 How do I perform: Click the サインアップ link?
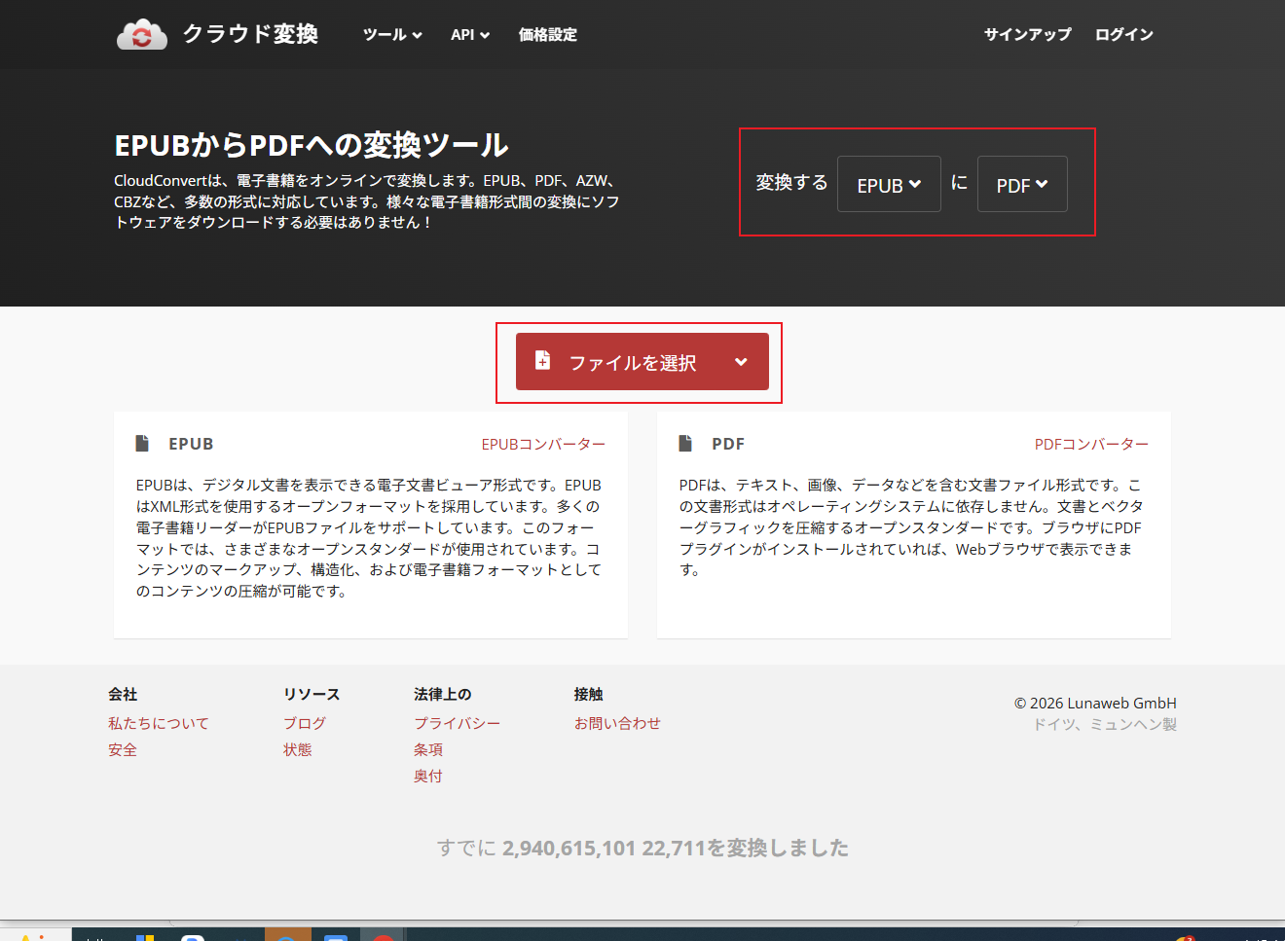(x=1027, y=34)
